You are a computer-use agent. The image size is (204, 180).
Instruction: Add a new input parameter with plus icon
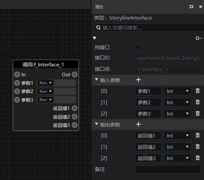pyautogui.click(x=138, y=80)
